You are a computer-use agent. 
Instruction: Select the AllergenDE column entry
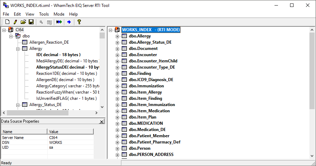click(65, 80)
